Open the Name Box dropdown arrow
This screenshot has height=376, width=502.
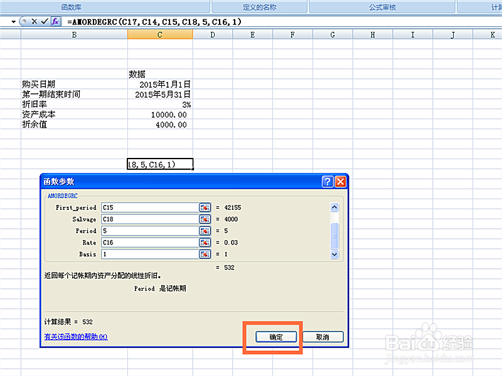pyautogui.click(x=14, y=21)
